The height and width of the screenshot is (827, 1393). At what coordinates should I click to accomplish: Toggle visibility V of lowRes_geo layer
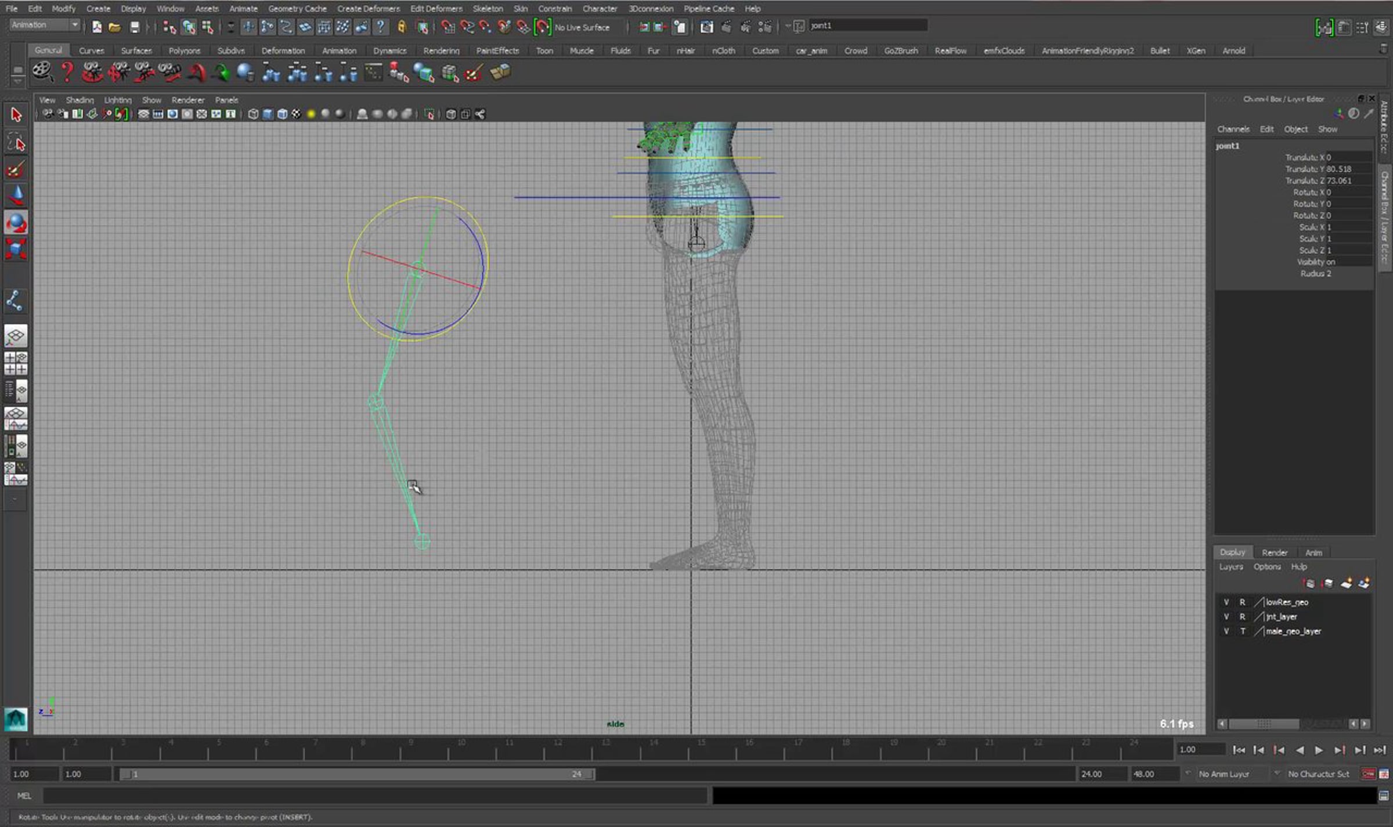1226,602
